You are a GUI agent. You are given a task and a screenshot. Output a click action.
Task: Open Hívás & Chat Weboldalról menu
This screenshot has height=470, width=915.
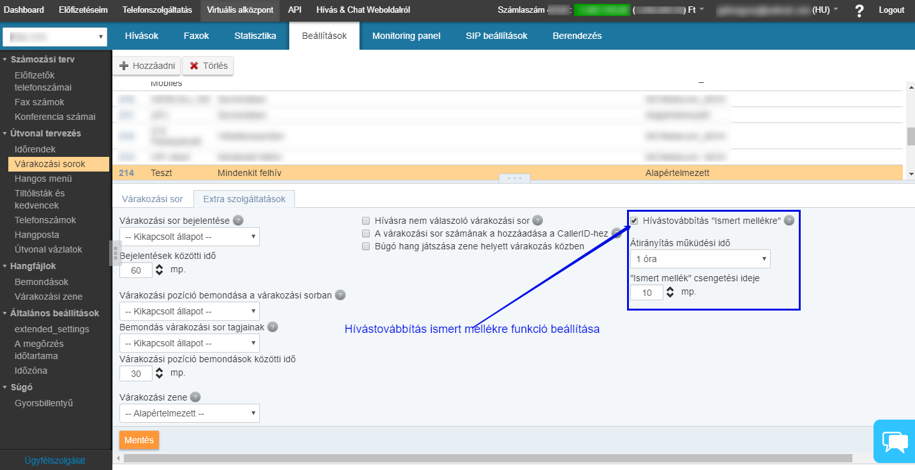coord(363,10)
